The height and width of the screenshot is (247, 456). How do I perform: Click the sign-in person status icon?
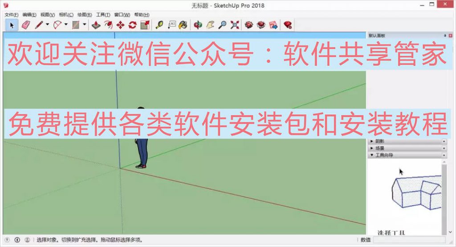27,240
